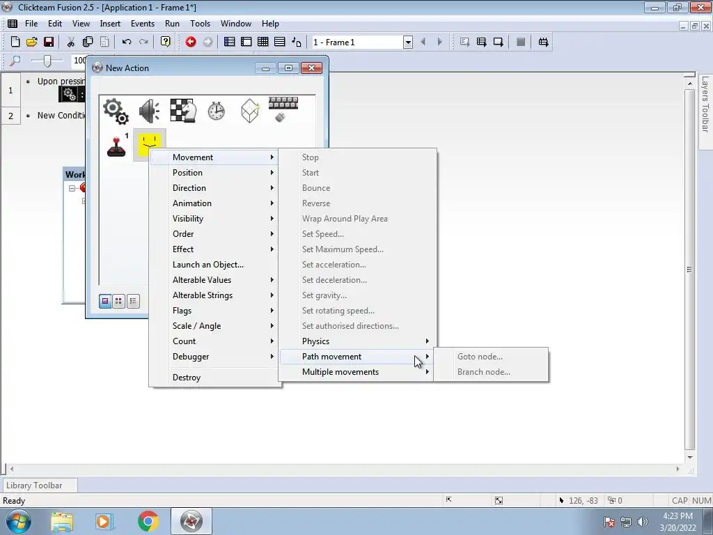
Task: Open the Insert menu
Action: 110,24
